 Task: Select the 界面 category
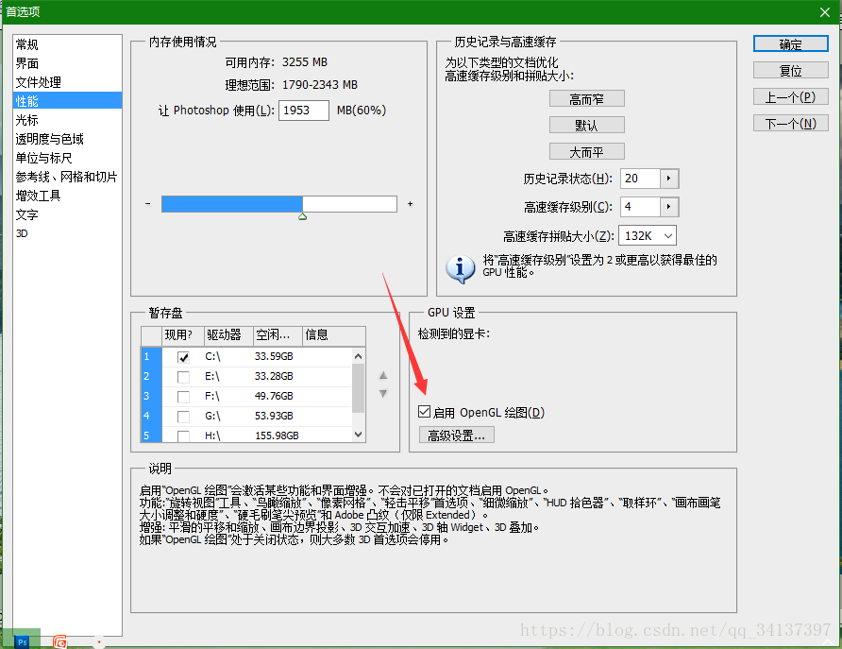67,63
